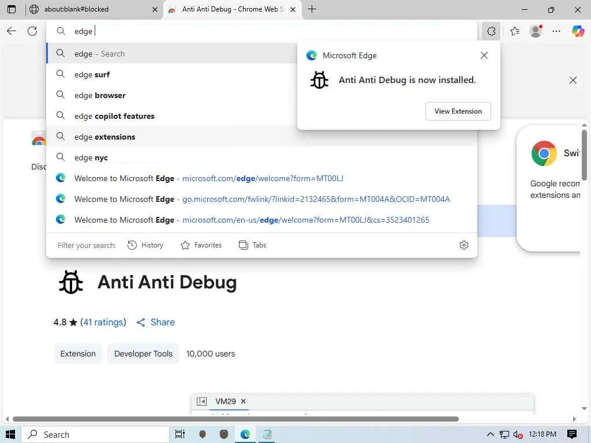Open the profile avatar icon
This screenshot has width=591, height=443.
(x=536, y=31)
